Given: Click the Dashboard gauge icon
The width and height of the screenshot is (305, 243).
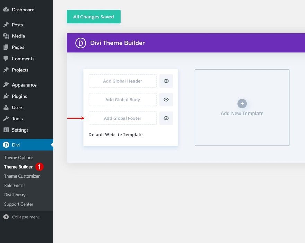Looking at the screenshot, I should point(6,10).
